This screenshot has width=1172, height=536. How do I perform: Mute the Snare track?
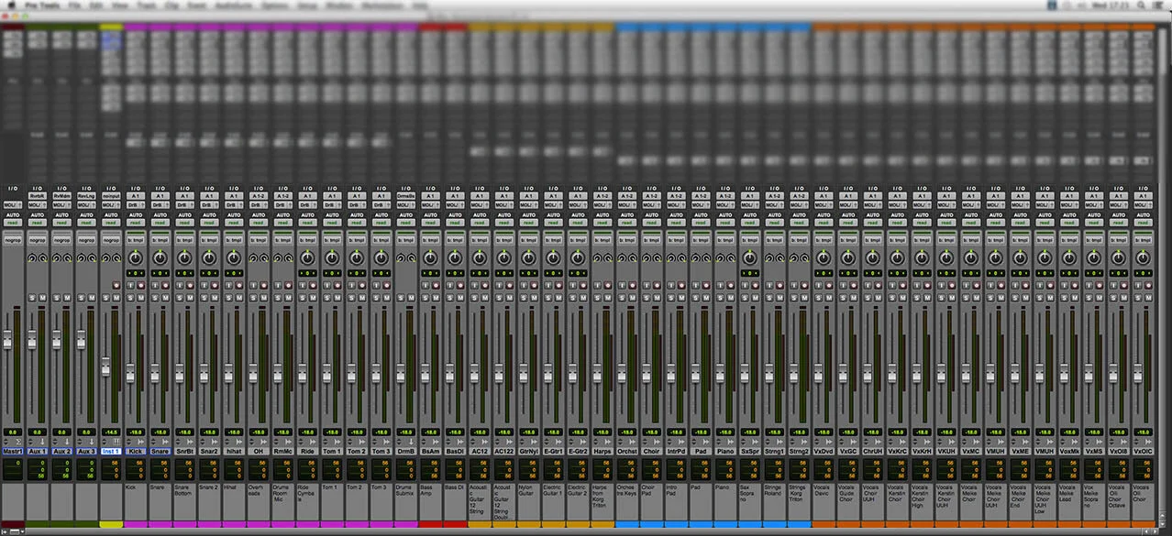pyautogui.click(x=165, y=298)
